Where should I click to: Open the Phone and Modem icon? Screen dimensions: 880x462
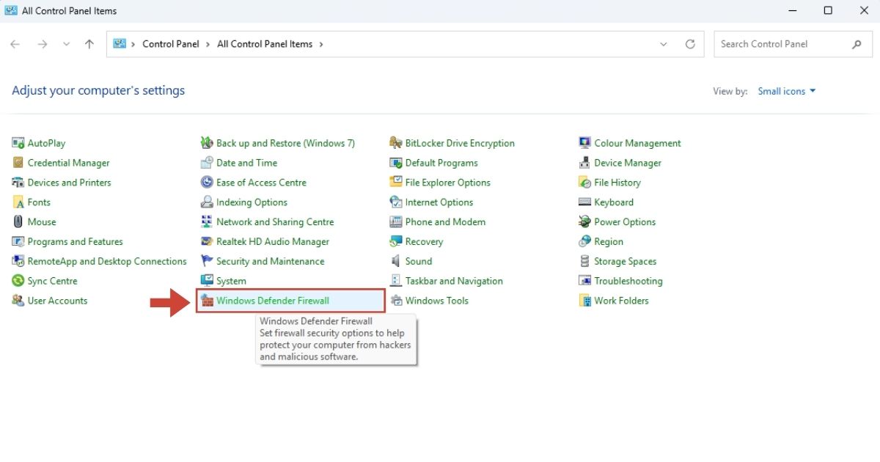396,222
